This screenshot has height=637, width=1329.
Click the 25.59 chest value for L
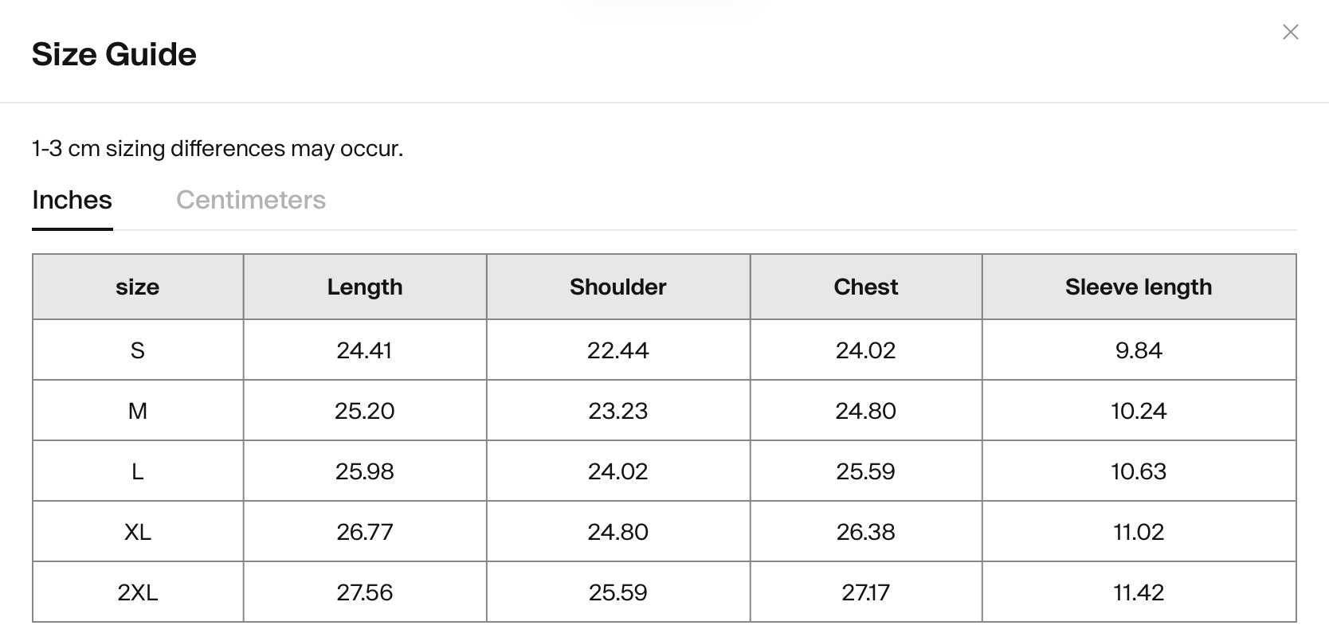pyautogui.click(x=866, y=471)
